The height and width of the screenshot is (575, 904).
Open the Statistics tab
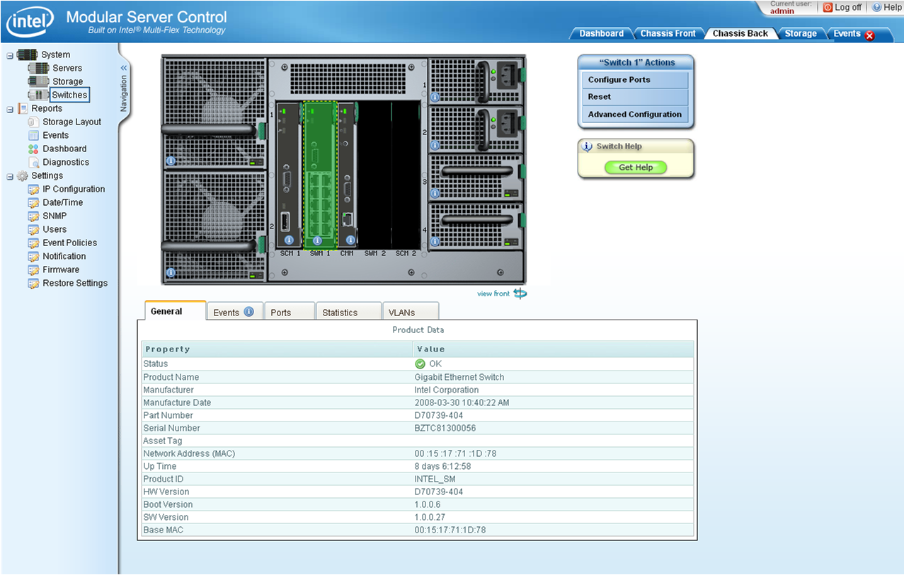[x=340, y=313]
